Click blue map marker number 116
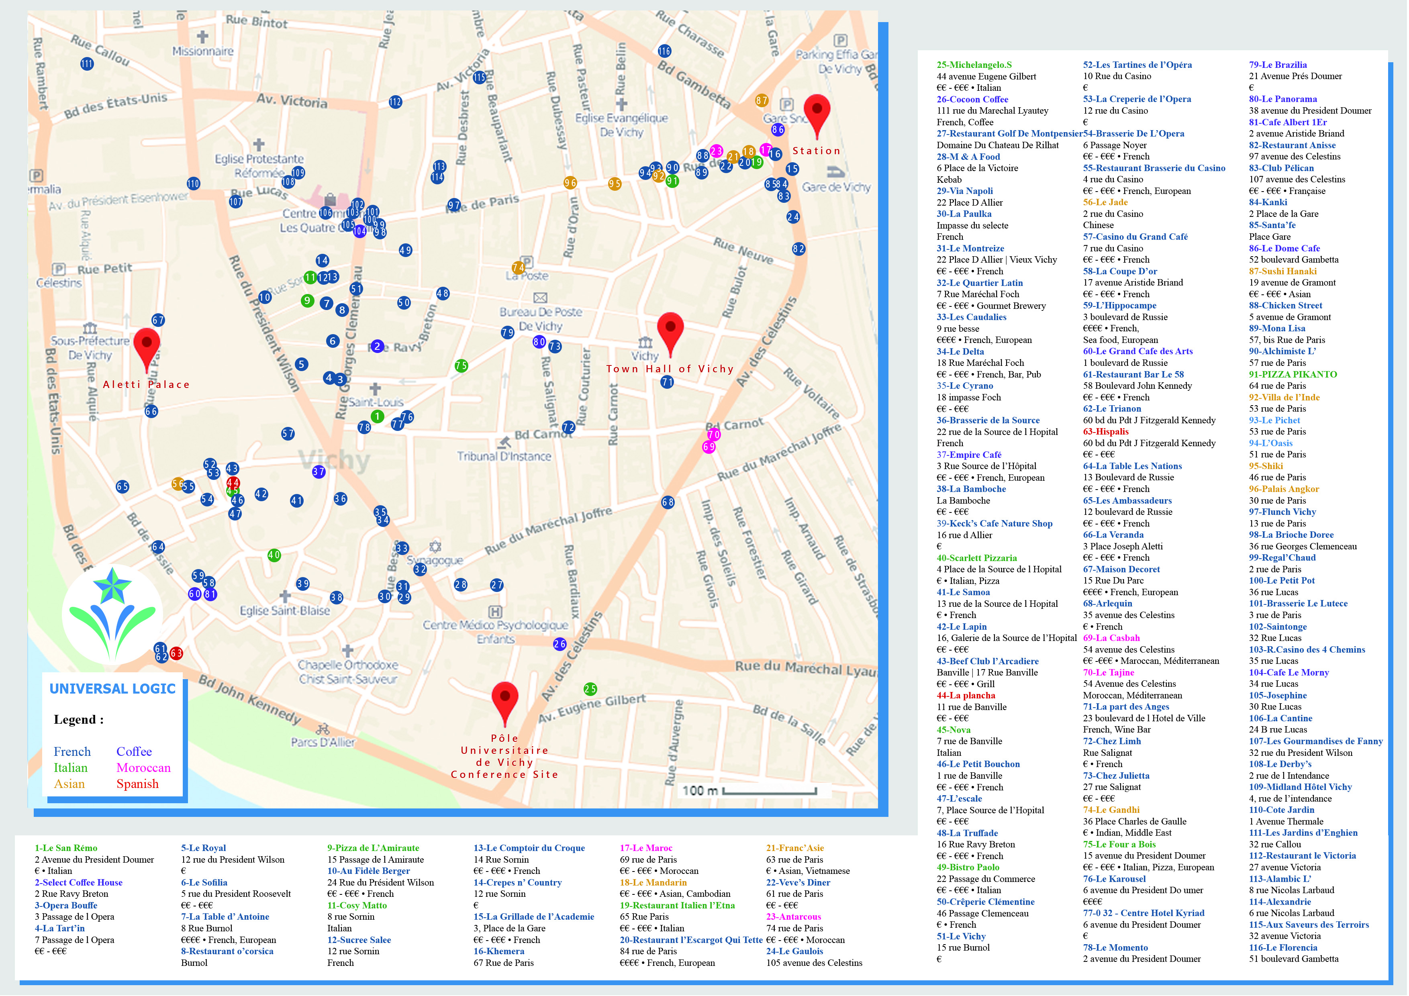The width and height of the screenshot is (1409, 996). click(664, 51)
